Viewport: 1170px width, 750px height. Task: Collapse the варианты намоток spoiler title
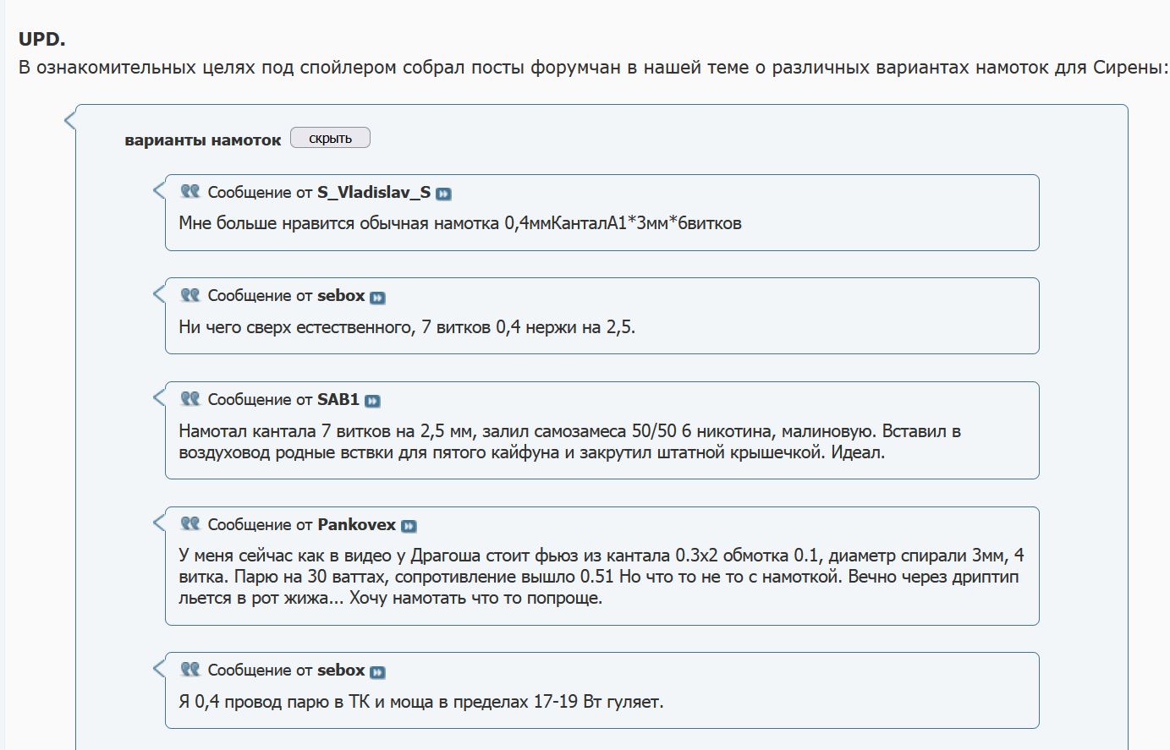[x=202, y=140]
